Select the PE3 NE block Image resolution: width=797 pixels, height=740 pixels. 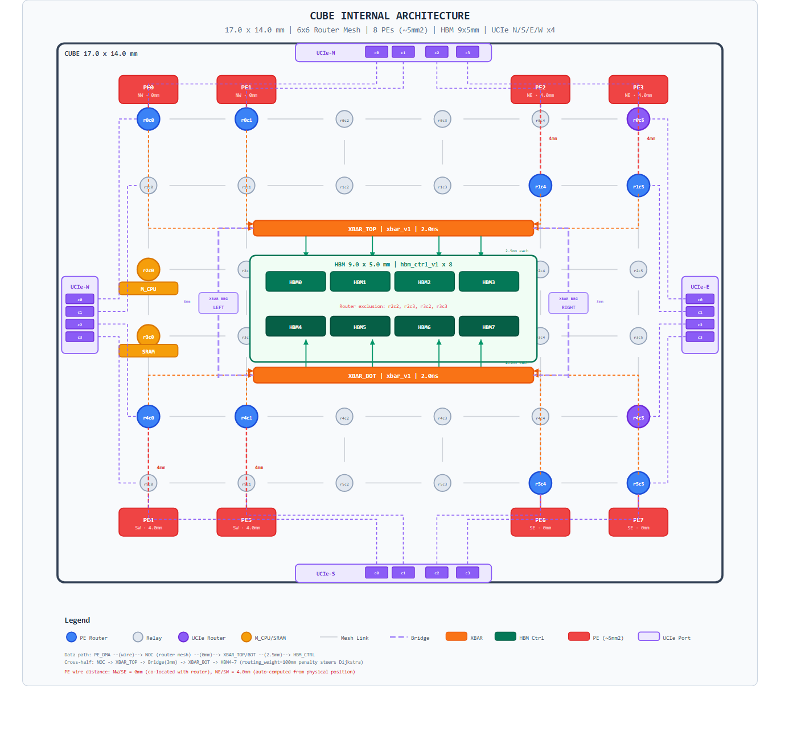pos(638,90)
